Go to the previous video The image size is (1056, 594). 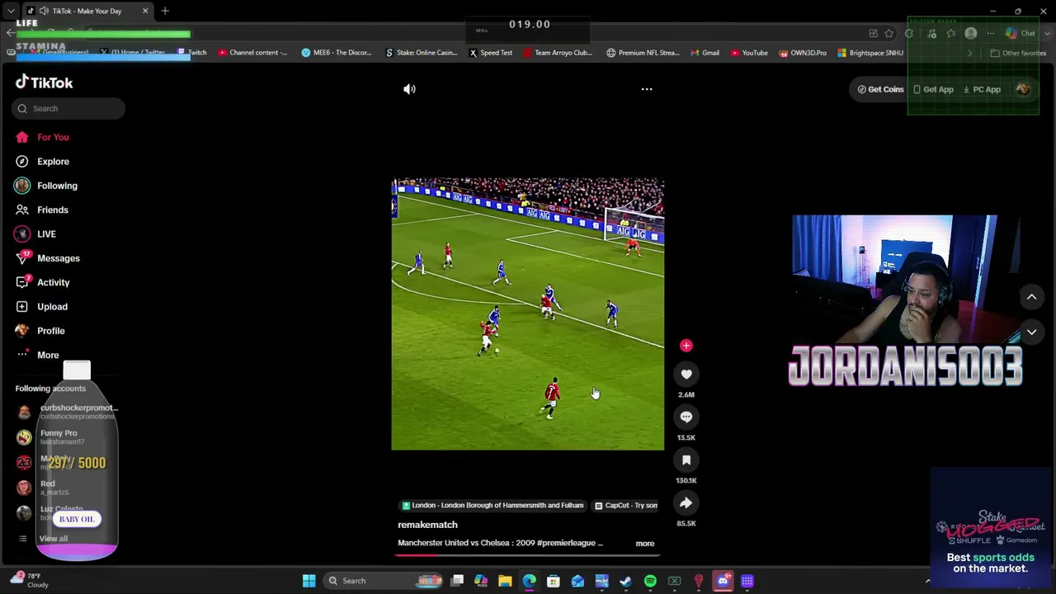pos(1031,297)
